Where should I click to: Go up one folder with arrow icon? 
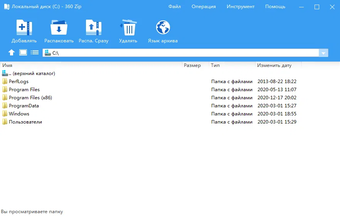coord(12,53)
